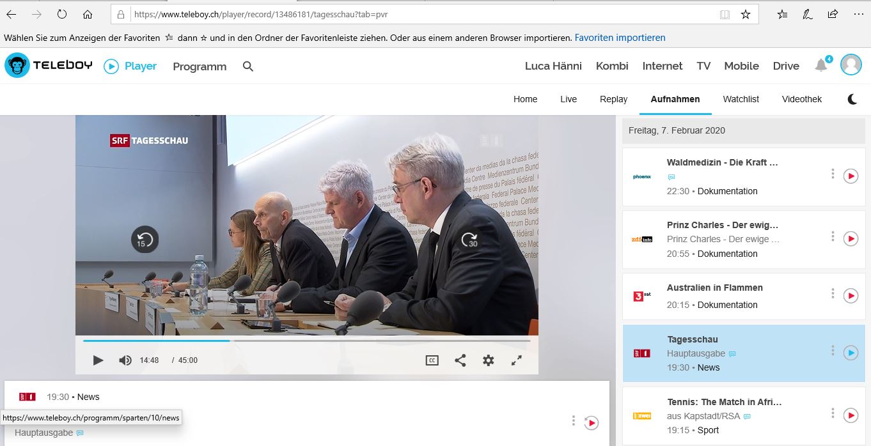The height and width of the screenshot is (446, 871).
Task: Rewind the video 15 seconds
Action: (145, 240)
